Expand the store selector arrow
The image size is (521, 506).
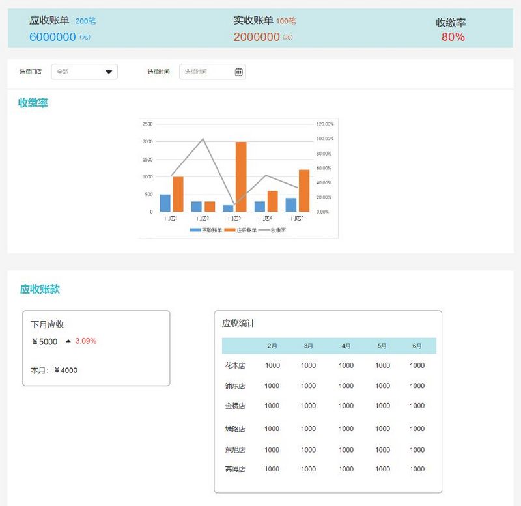109,72
